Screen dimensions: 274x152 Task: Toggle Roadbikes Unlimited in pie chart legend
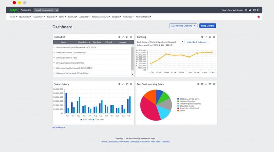[188, 108]
